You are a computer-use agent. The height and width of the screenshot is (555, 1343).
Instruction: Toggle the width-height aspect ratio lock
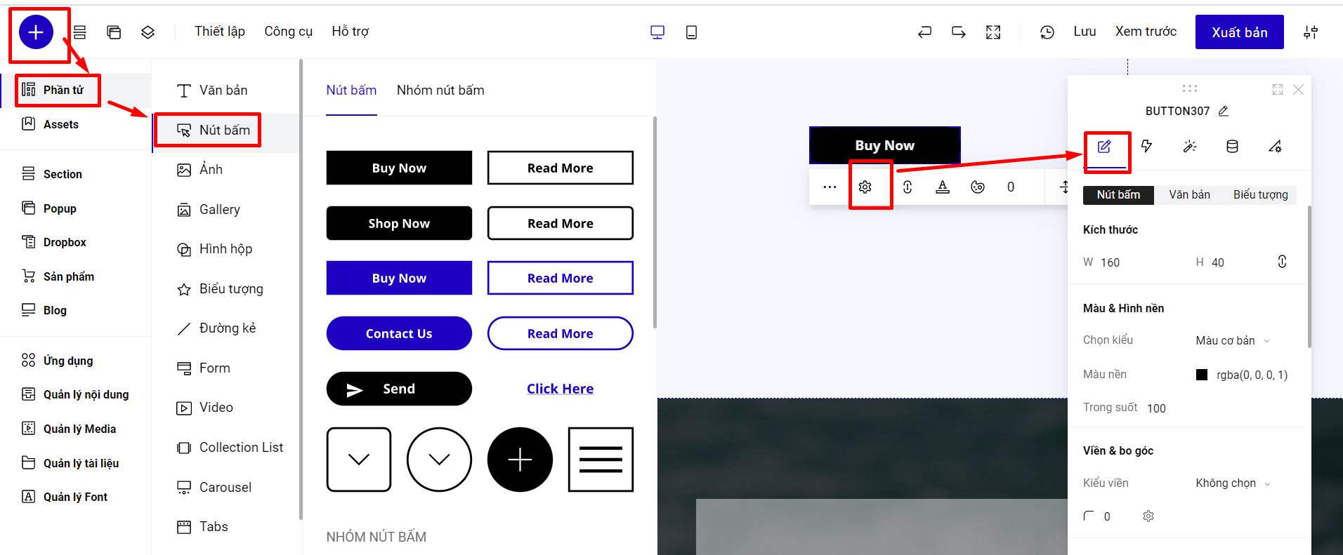(x=1281, y=262)
